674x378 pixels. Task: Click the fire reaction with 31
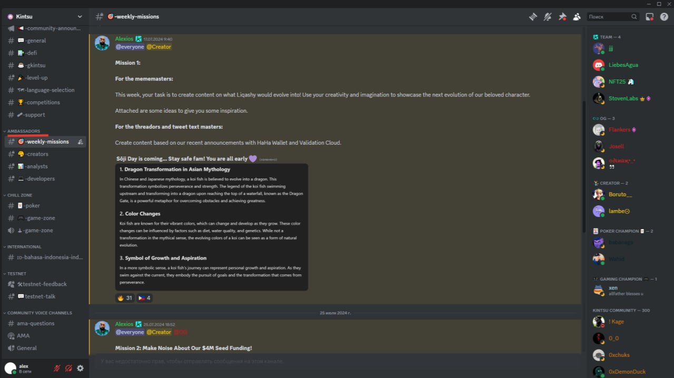pyautogui.click(x=125, y=298)
